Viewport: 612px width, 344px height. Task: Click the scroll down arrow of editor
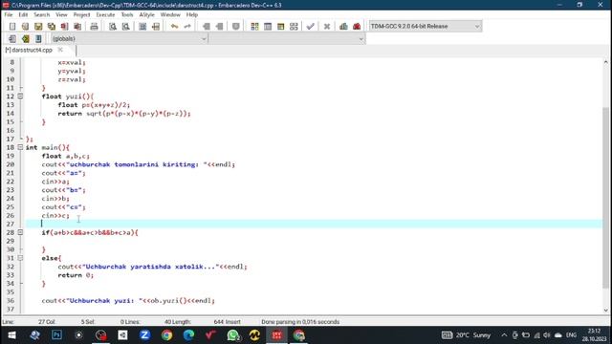(605, 310)
